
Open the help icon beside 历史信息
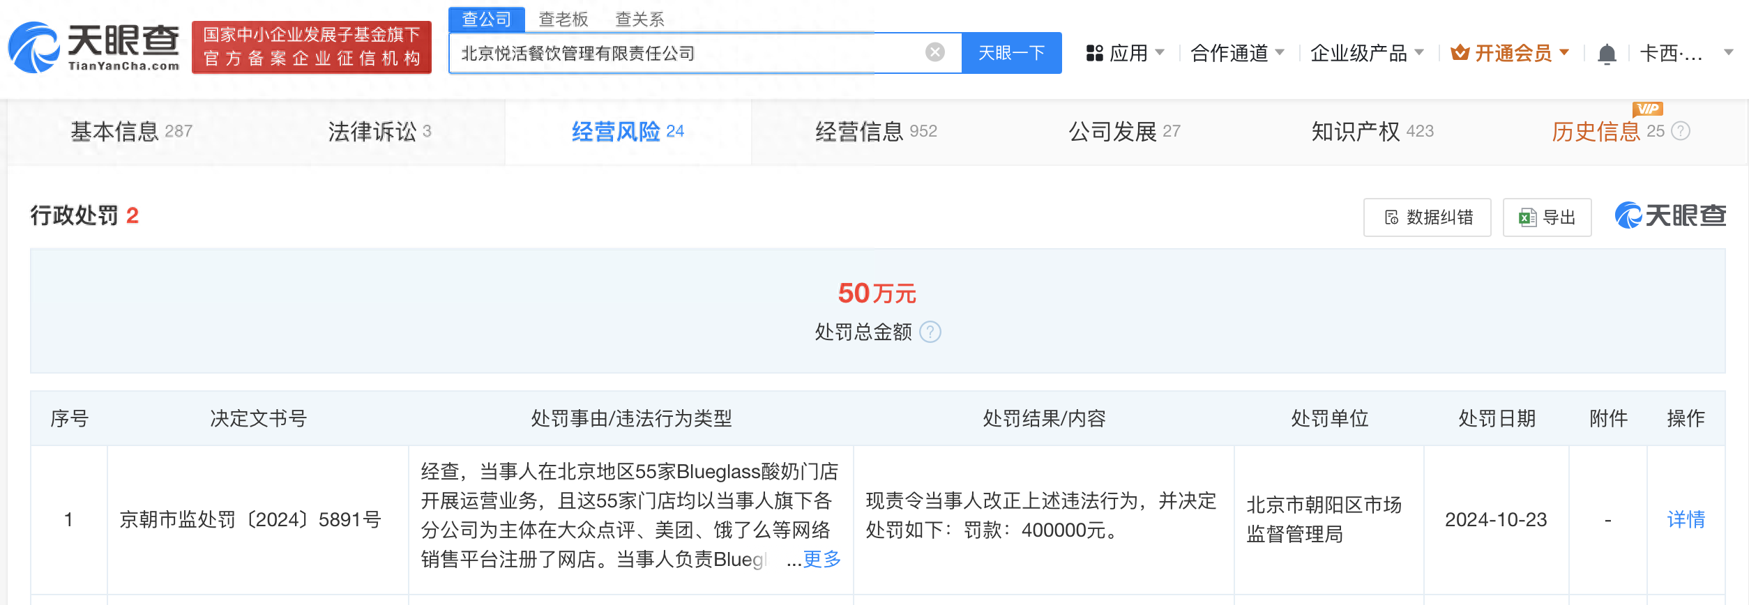[1681, 131]
